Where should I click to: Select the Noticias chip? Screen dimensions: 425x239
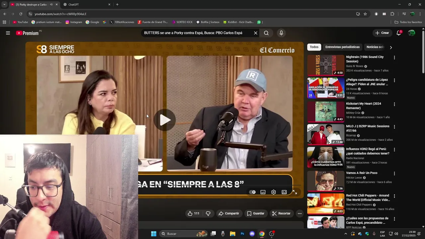[x=375, y=47]
